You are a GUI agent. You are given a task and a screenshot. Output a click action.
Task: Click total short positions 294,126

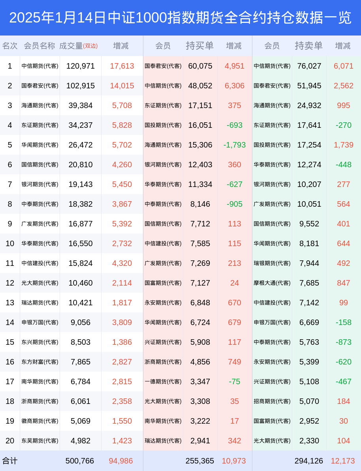tap(308, 461)
